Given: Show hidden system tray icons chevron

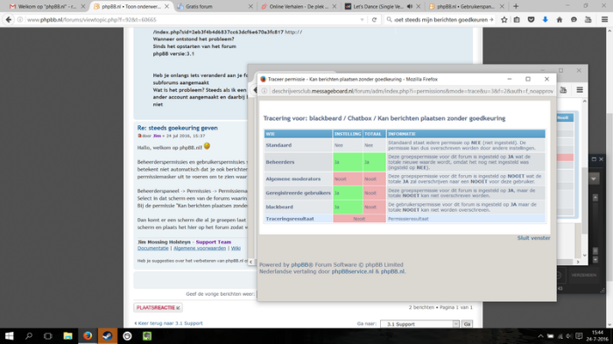Looking at the screenshot, I should pyautogui.click(x=540, y=336).
